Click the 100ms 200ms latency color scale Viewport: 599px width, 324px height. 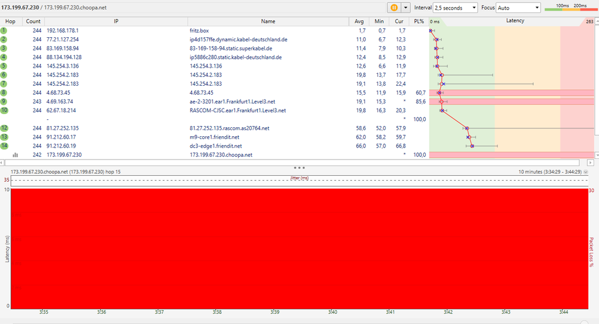571,7
